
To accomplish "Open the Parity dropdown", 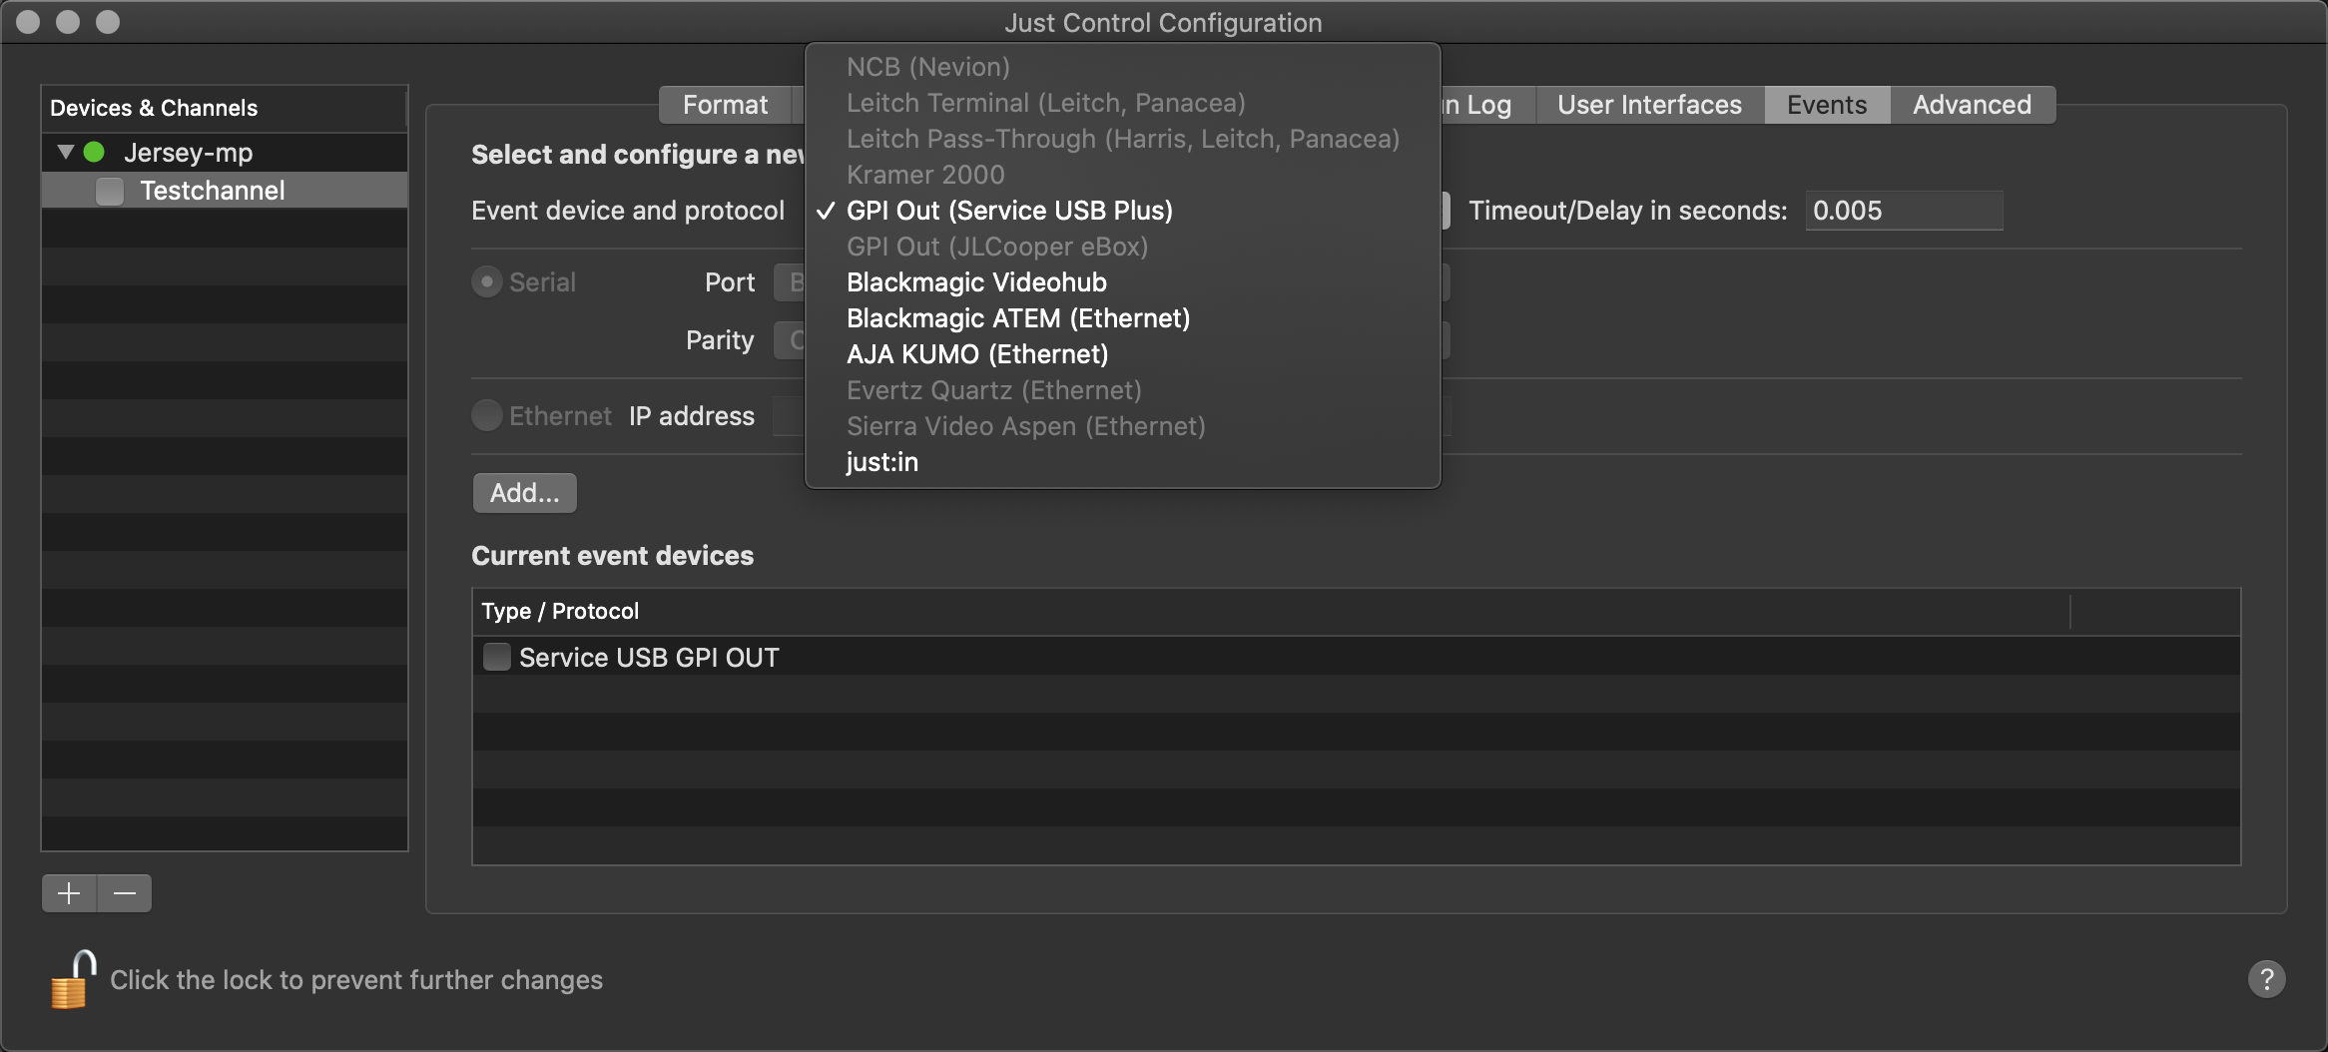I will coord(790,340).
